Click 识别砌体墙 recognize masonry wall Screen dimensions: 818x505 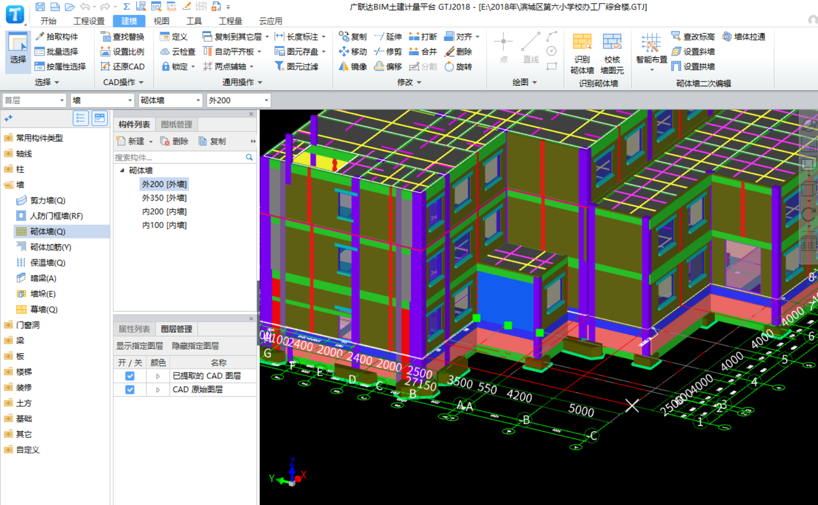click(582, 54)
